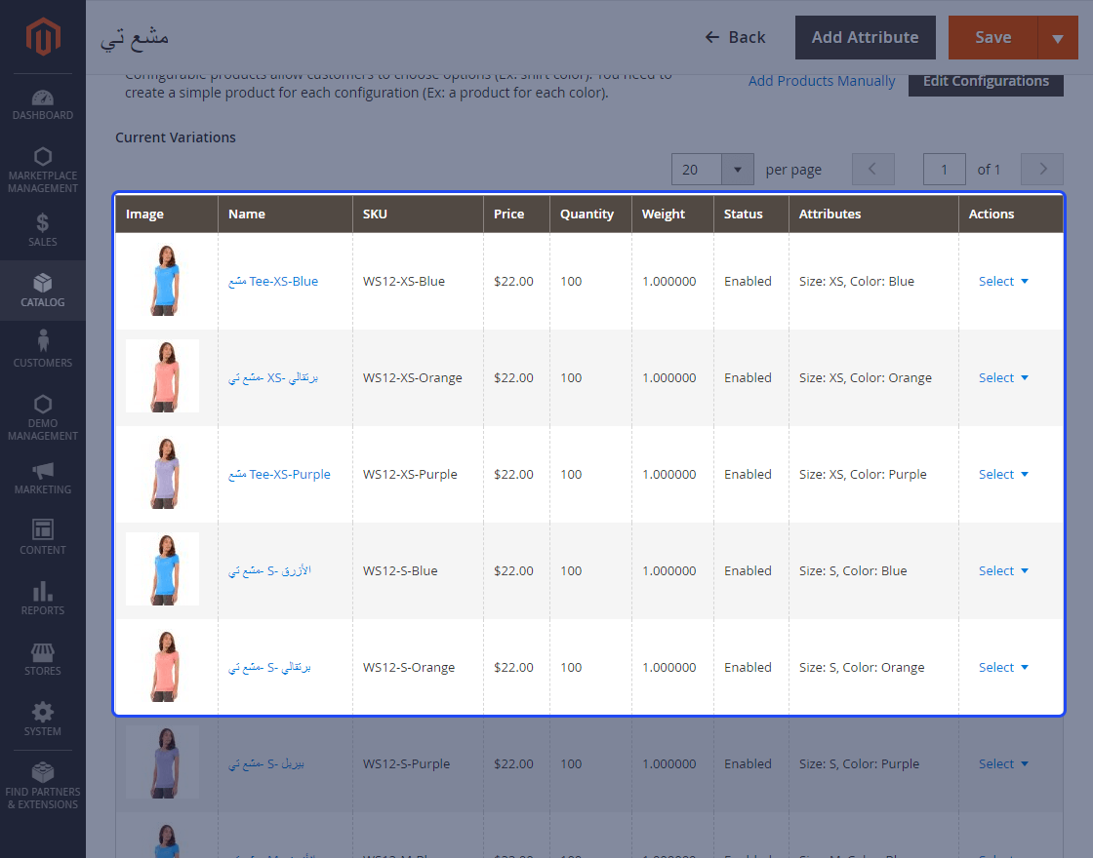1093x858 pixels.
Task: Open Find Partners & Extensions
Action: [x=43, y=786]
